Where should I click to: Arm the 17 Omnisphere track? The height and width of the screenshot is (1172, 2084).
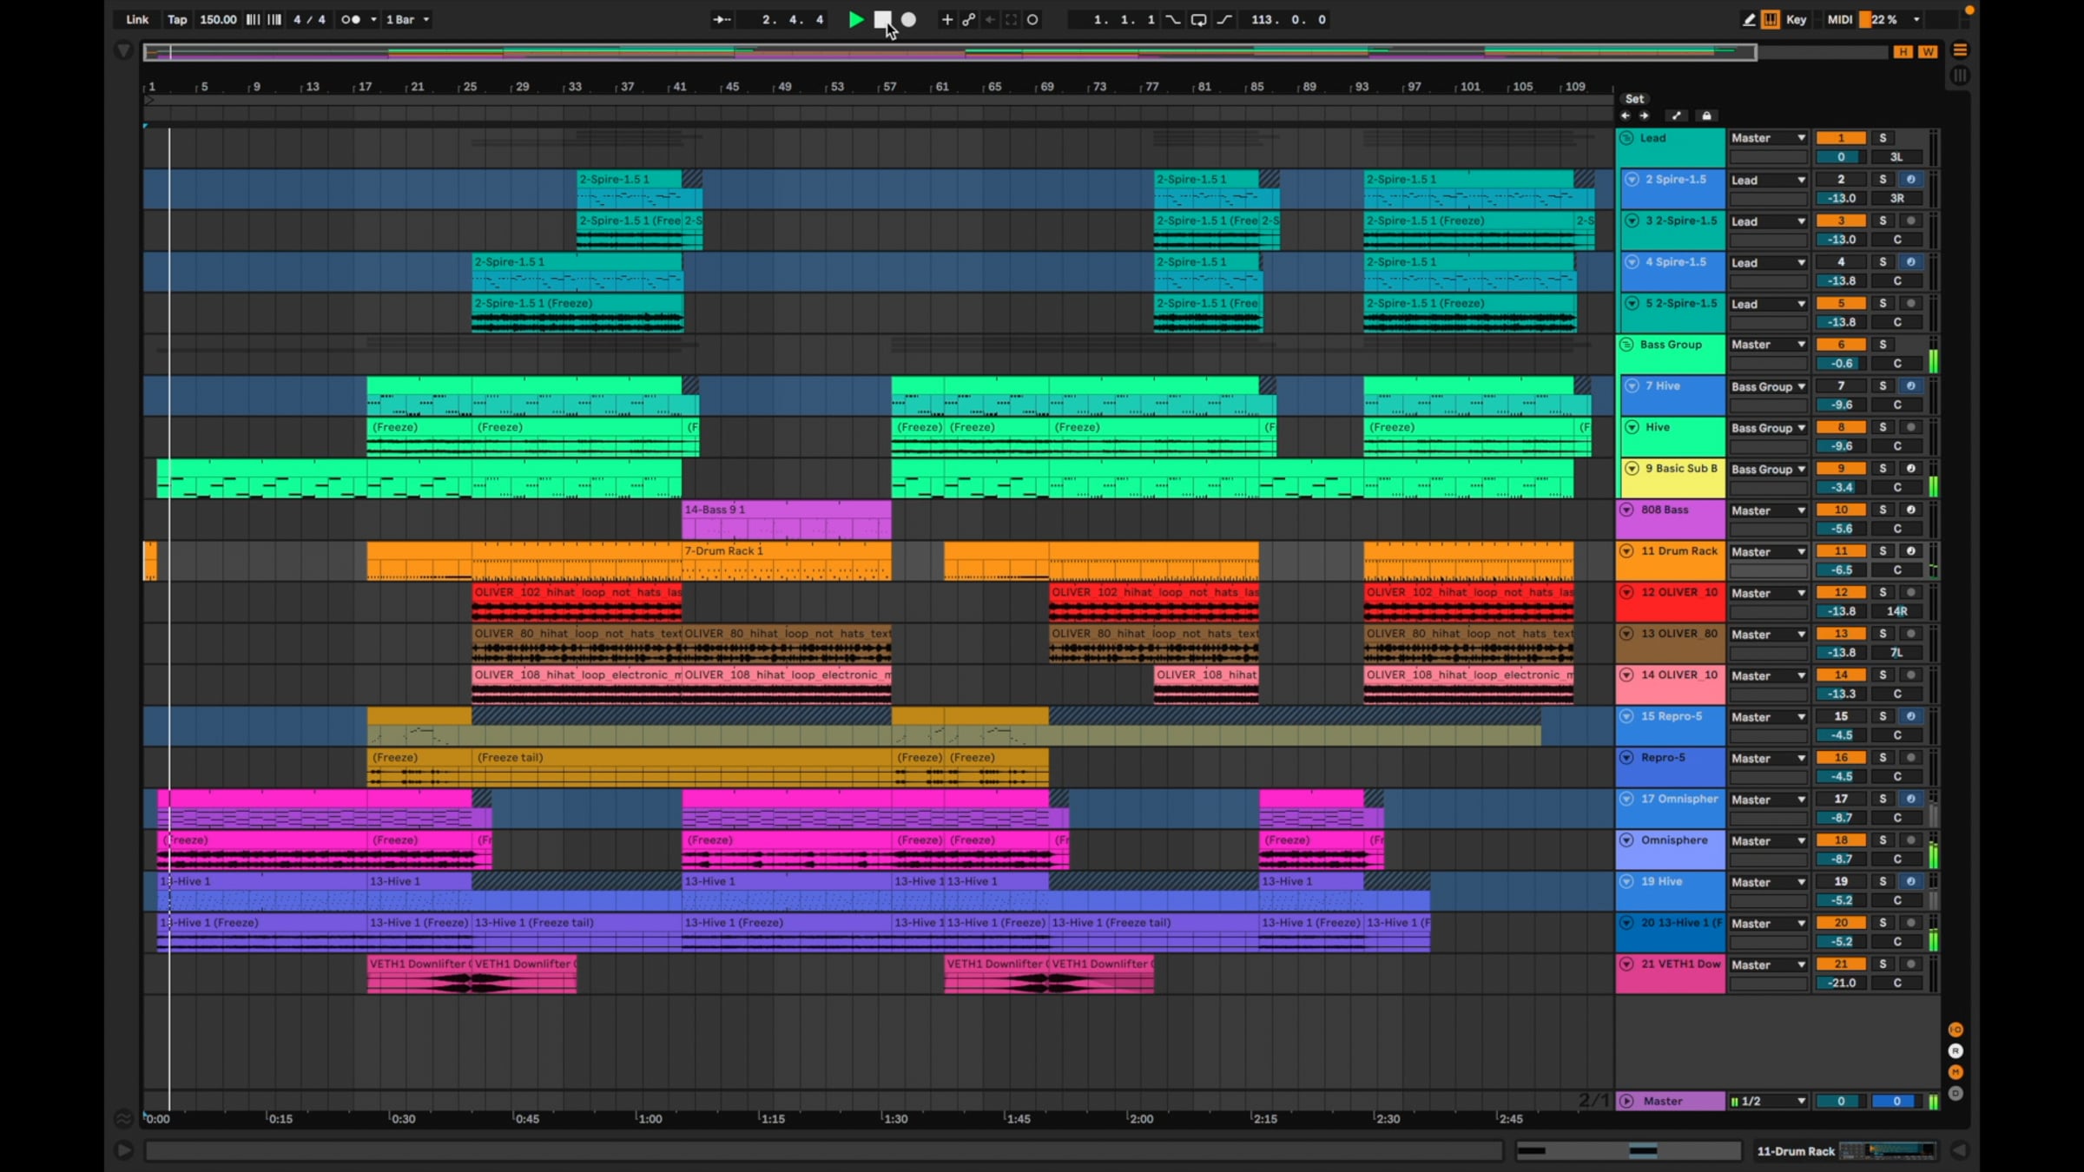click(1910, 799)
